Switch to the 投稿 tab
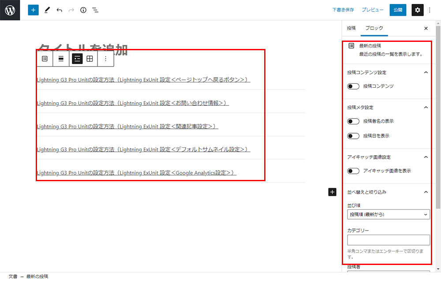Screen dimensions: 441x291 point(351,28)
